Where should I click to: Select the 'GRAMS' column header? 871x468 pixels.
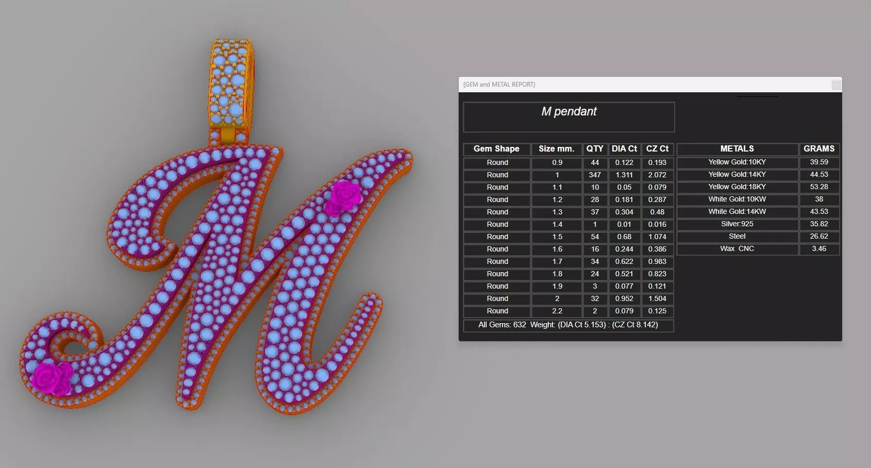(x=819, y=149)
